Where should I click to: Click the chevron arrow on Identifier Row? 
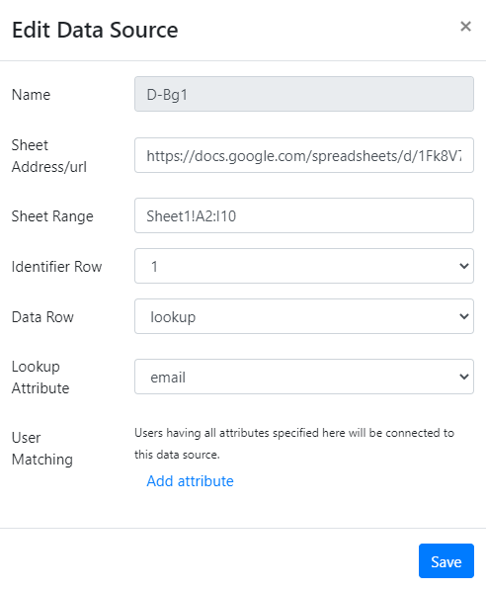click(x=464, y=266)
